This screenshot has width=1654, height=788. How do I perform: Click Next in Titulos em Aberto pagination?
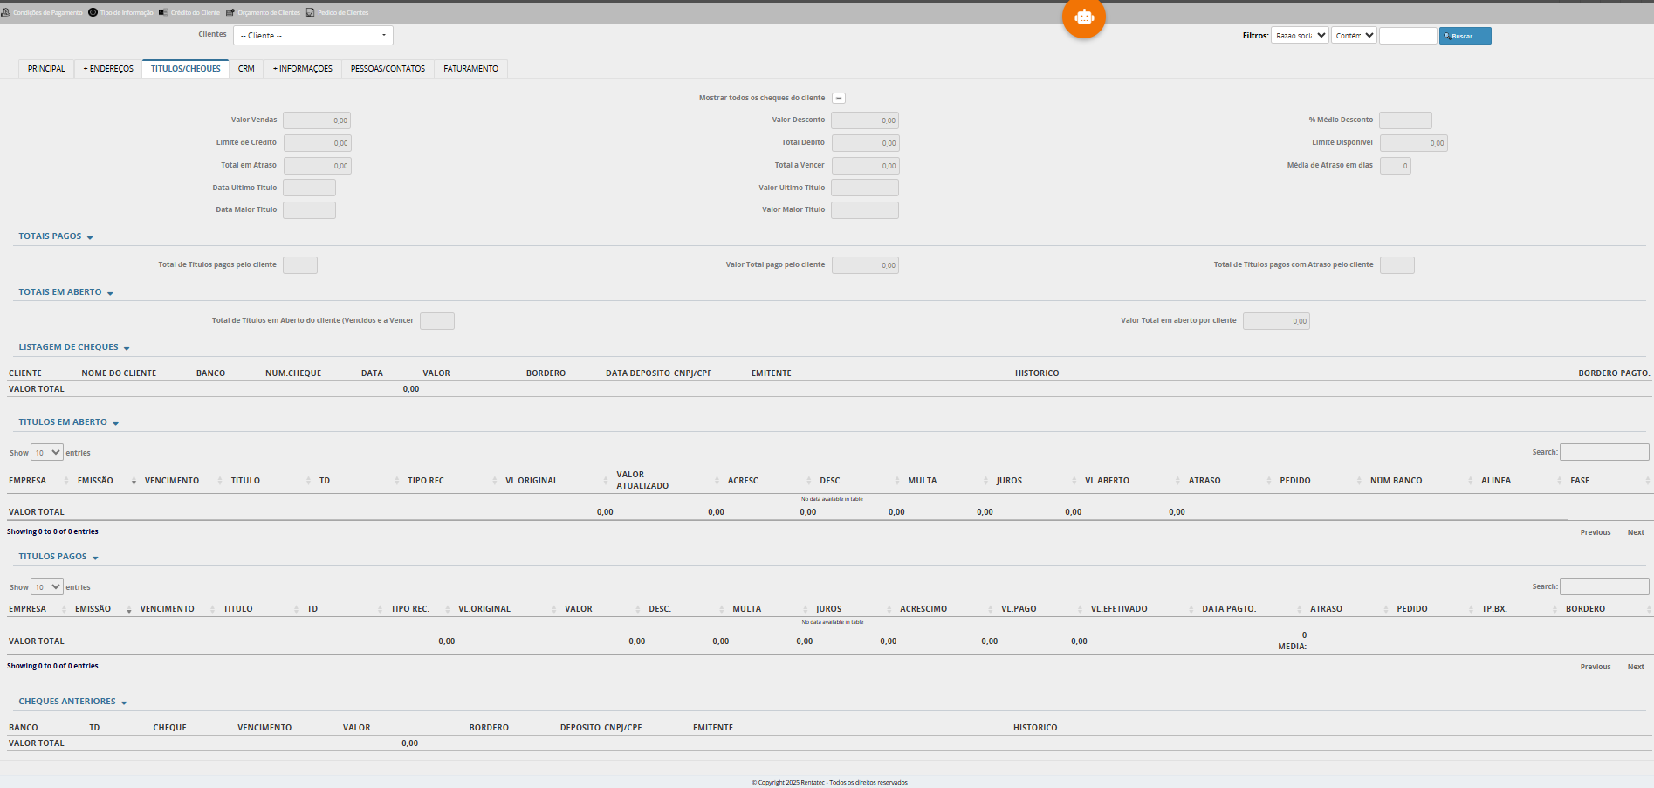[1635, 532]
